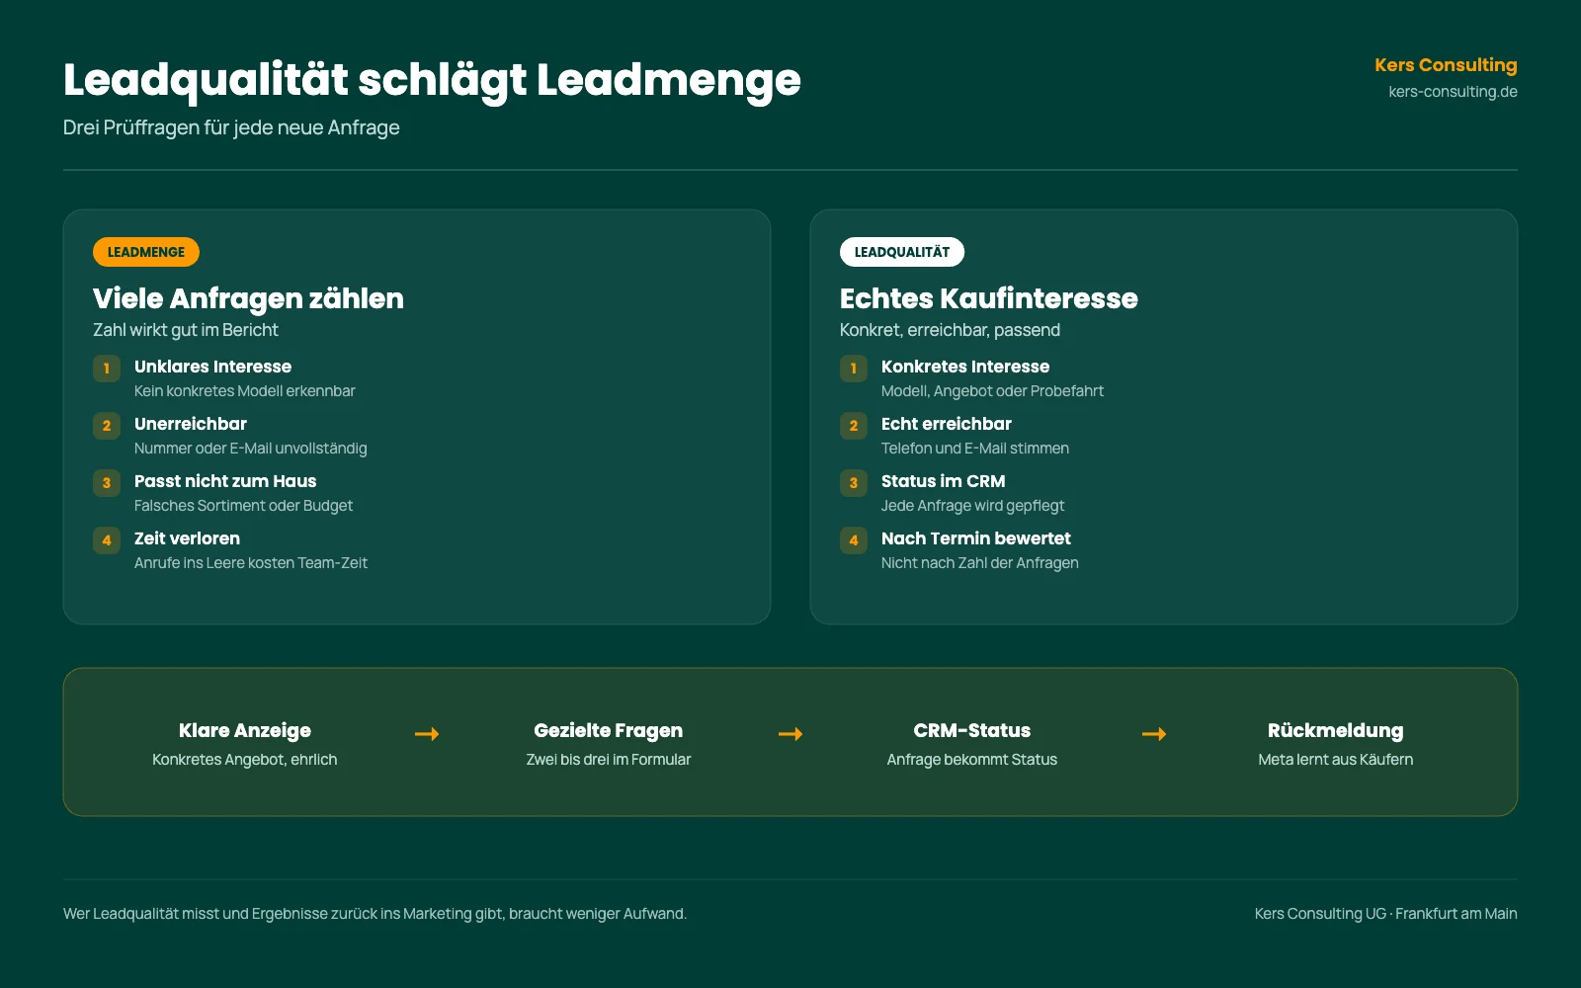The height and width of the screenshot is (988, 1581).
Task: Click the Kers Consulting brand name
Action: [x=1446, y=65]
